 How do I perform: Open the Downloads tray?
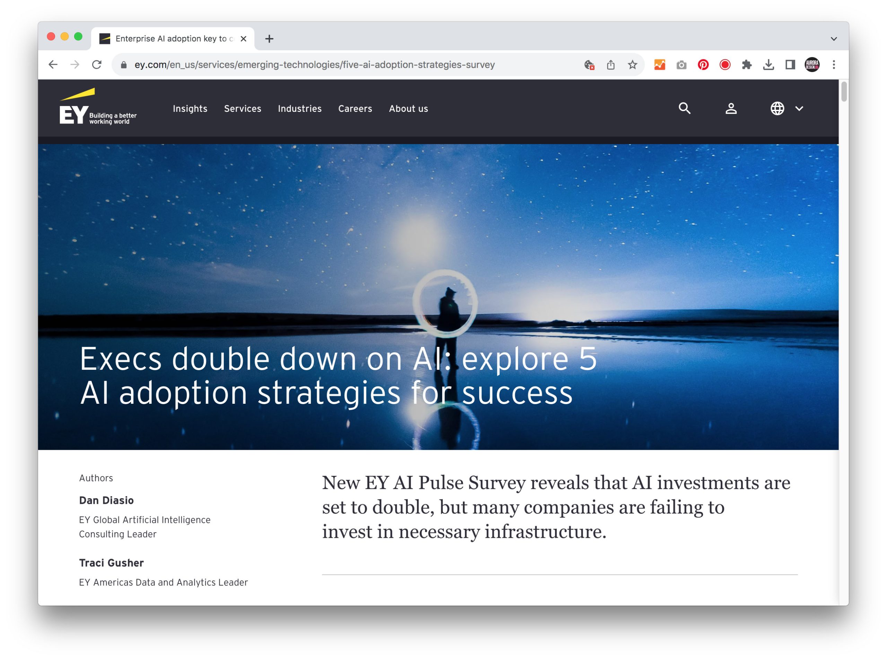[768, 65]
